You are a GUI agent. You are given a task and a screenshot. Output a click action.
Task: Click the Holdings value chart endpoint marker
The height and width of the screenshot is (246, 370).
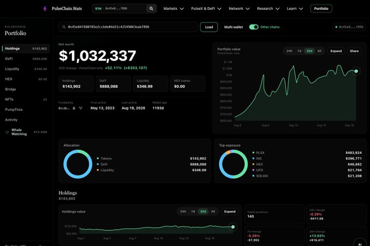(233, 227)
